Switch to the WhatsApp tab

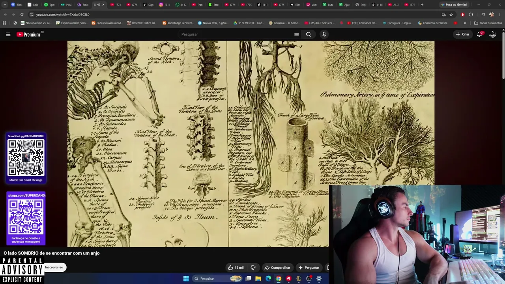point(181,5)
